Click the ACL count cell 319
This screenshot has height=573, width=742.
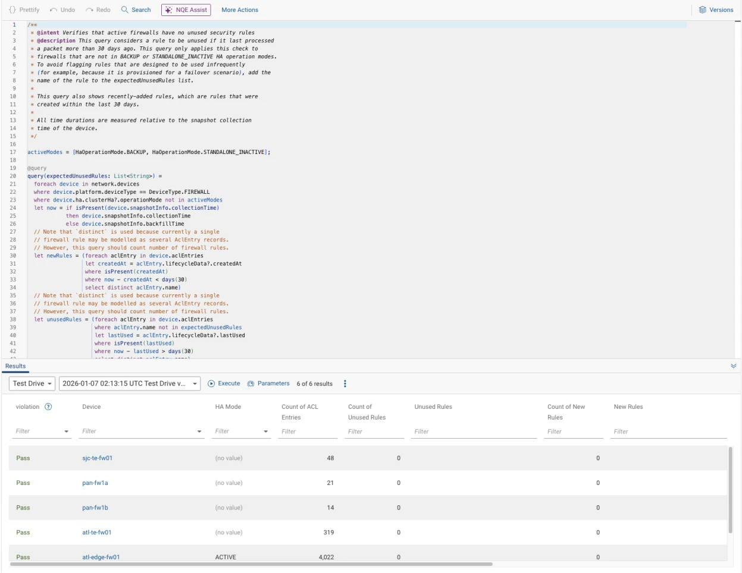coord(328,533)
